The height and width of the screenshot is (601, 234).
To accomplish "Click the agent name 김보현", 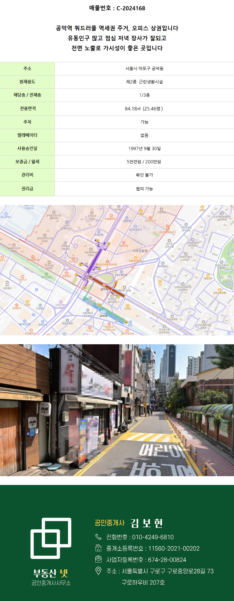I will [146, 523].
